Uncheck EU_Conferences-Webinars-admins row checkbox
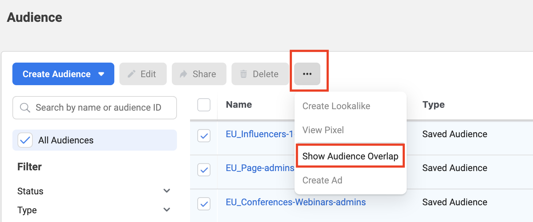533x222 pixels. 204,204
